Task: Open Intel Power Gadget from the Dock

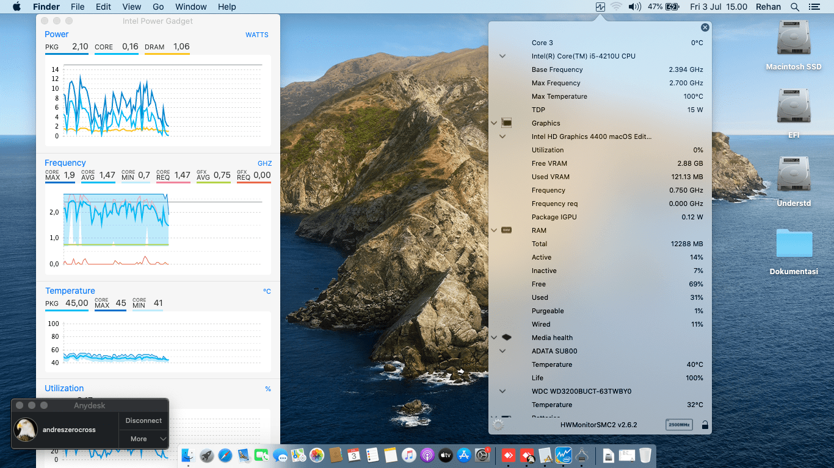Action: (x=563, y=455)
